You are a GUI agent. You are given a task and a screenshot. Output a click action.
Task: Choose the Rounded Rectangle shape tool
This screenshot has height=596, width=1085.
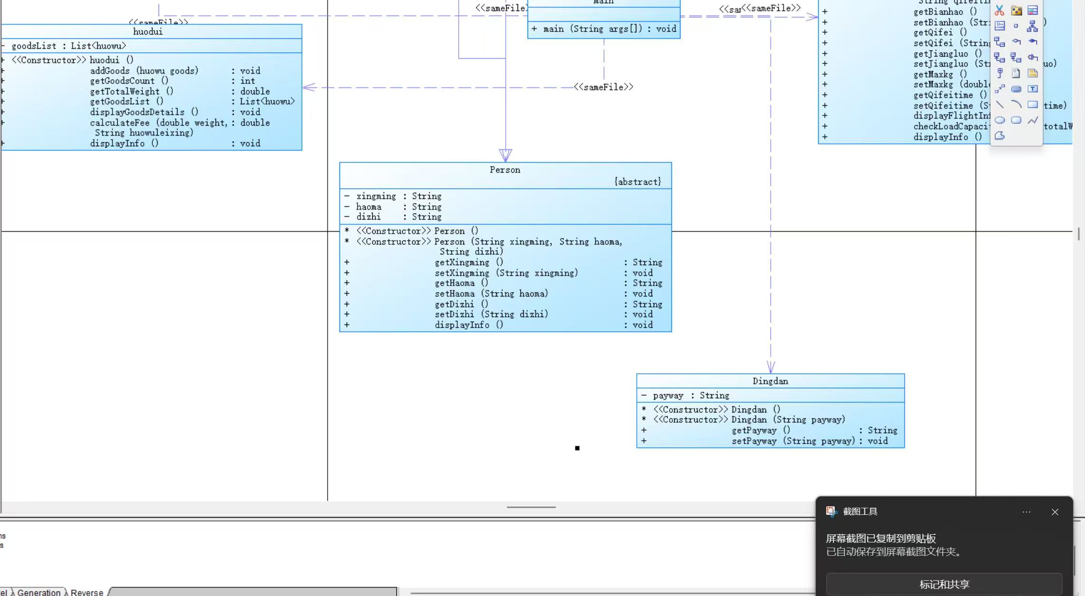pos(1016,120)
